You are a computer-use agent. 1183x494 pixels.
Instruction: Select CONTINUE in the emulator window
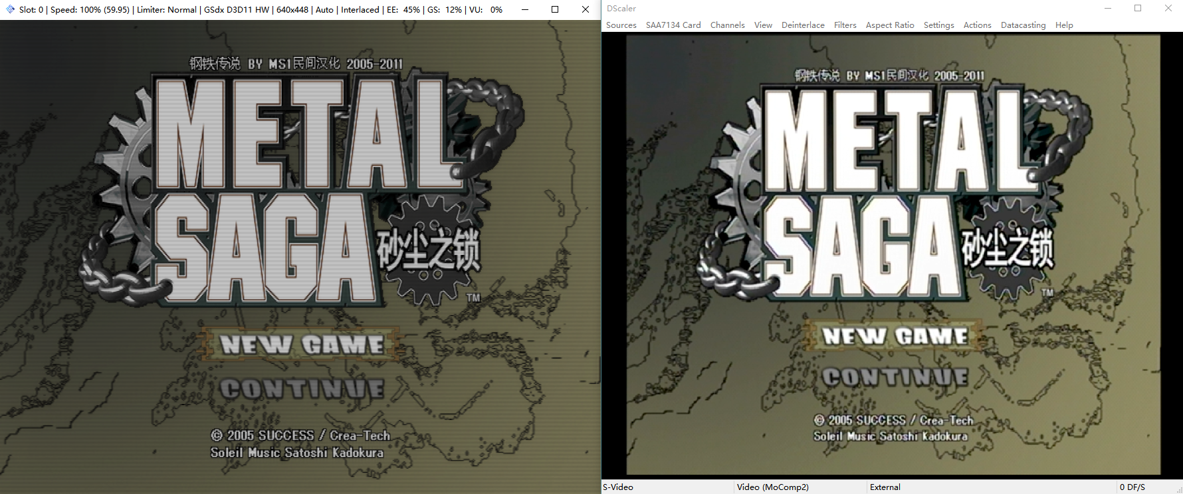coord(302,388)
